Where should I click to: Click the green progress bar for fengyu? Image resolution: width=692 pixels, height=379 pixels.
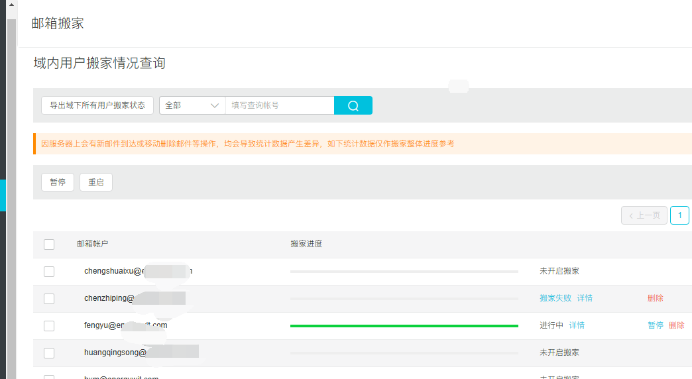pos(404,326)
